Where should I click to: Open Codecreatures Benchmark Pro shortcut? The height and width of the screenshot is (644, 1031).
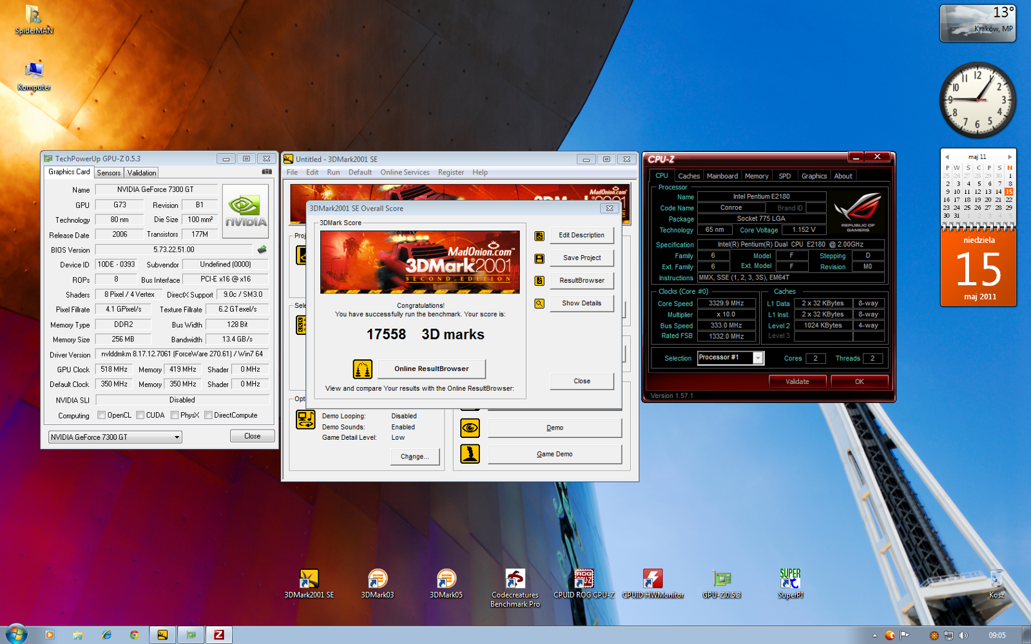[x=515, y=587]
